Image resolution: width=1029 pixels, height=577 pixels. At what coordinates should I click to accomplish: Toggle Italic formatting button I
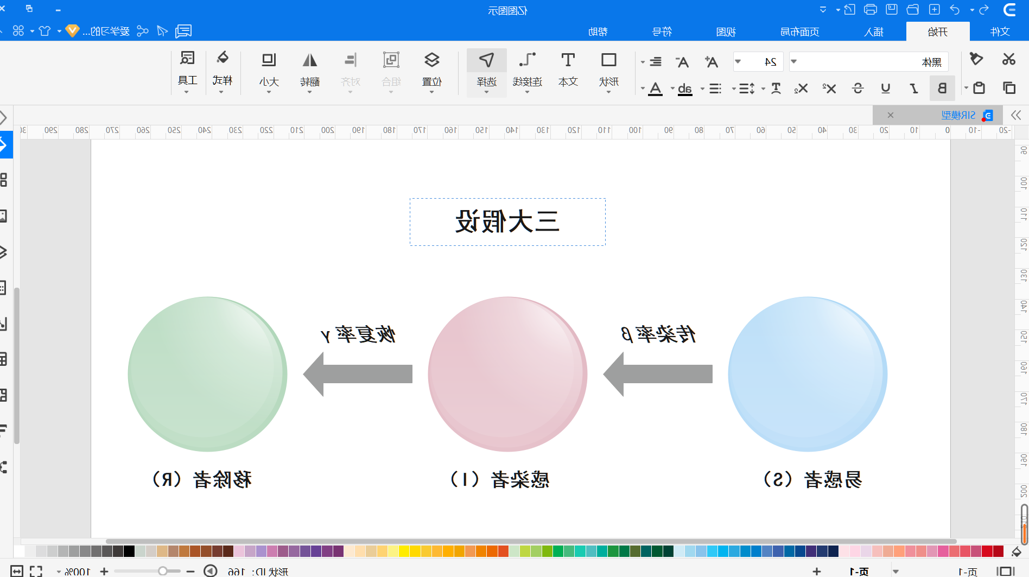[914, 88]
